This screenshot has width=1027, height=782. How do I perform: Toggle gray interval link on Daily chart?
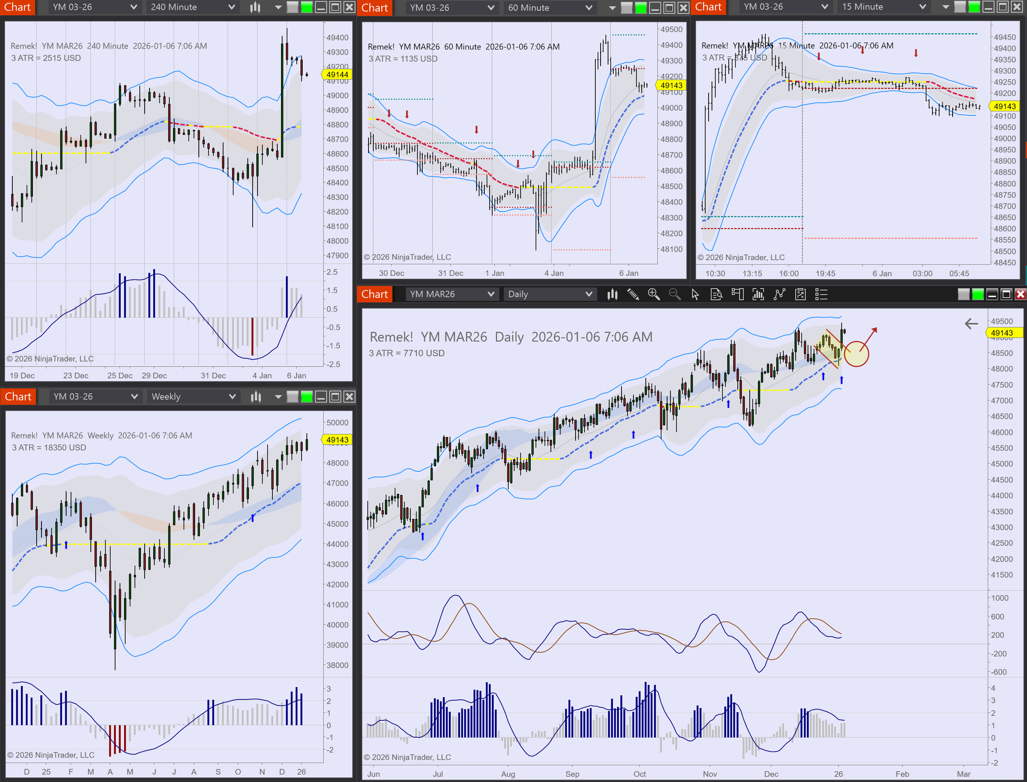(x=964, y=294)
